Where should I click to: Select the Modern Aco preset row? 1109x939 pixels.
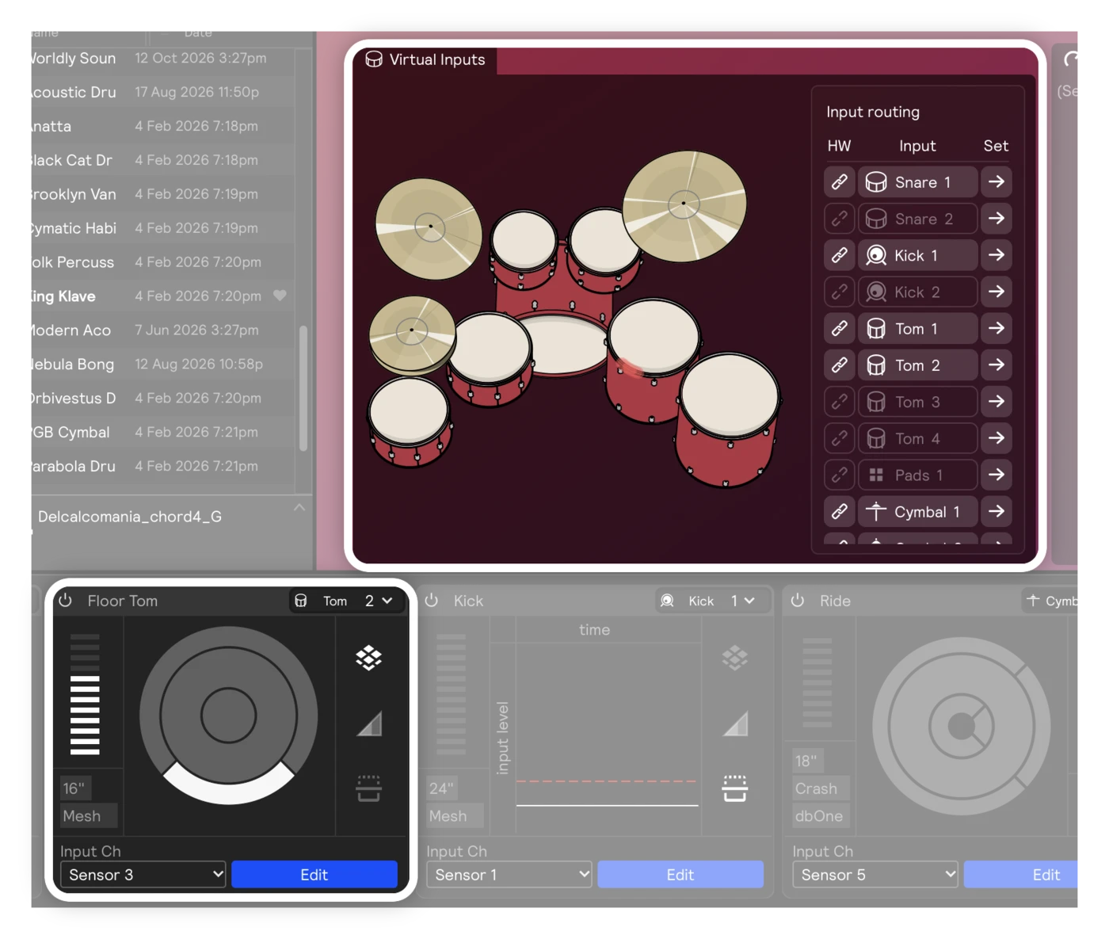click(162, 330)
